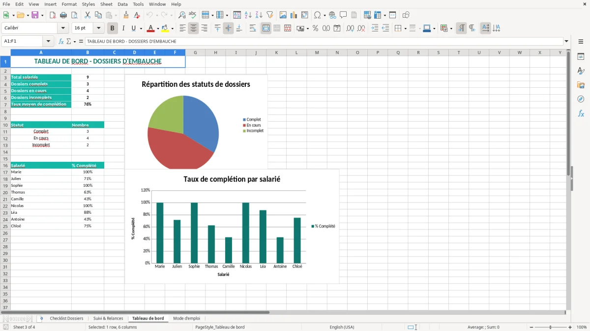Run the spelling check
This screenshot has height=331, width=590.
(x=193, y=15)
